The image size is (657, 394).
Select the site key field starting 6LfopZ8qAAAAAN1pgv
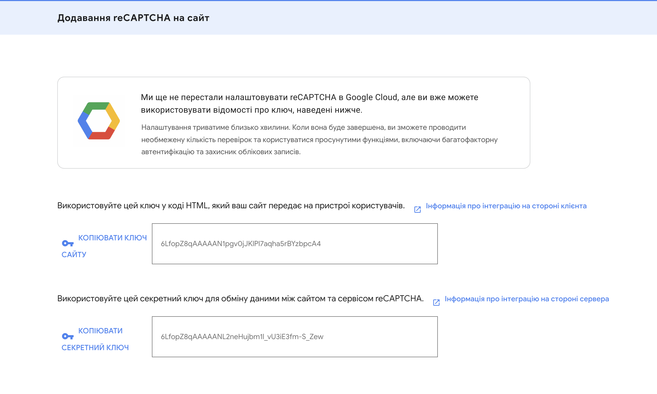point(295,244)
